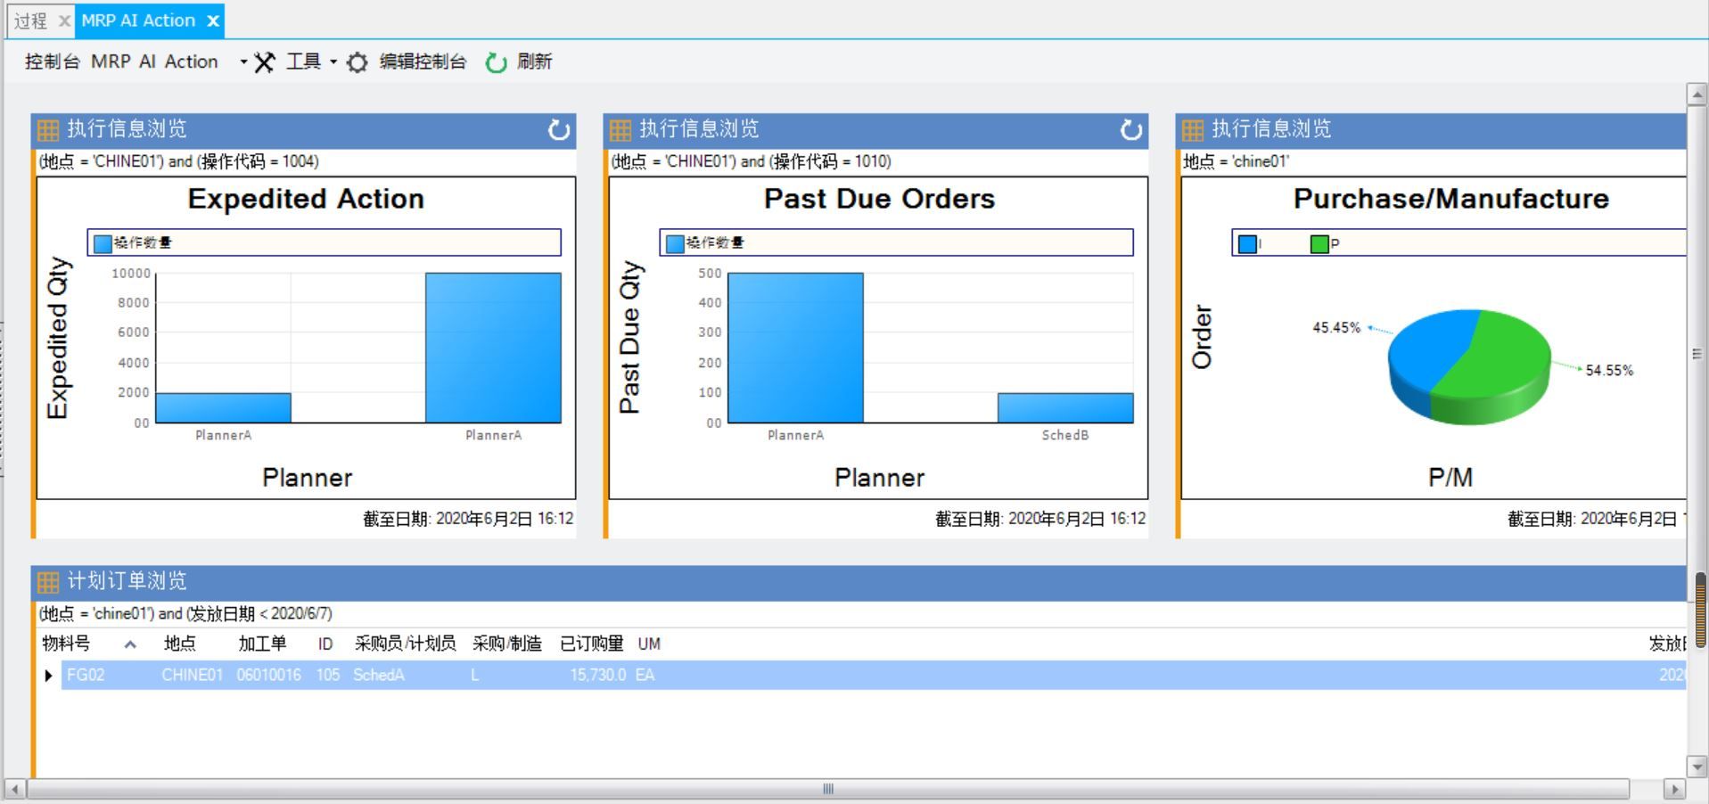Viewport: 1709px width, 804px height.
Task: Close the MRP AI Action tab
Action: 213,21
